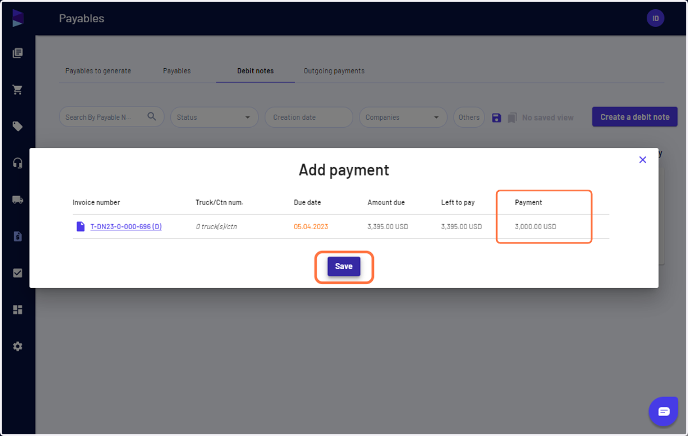Click the app logo in the sidebar
The height and width of the screenshot is (436, 688).
[x=18, y=18]
